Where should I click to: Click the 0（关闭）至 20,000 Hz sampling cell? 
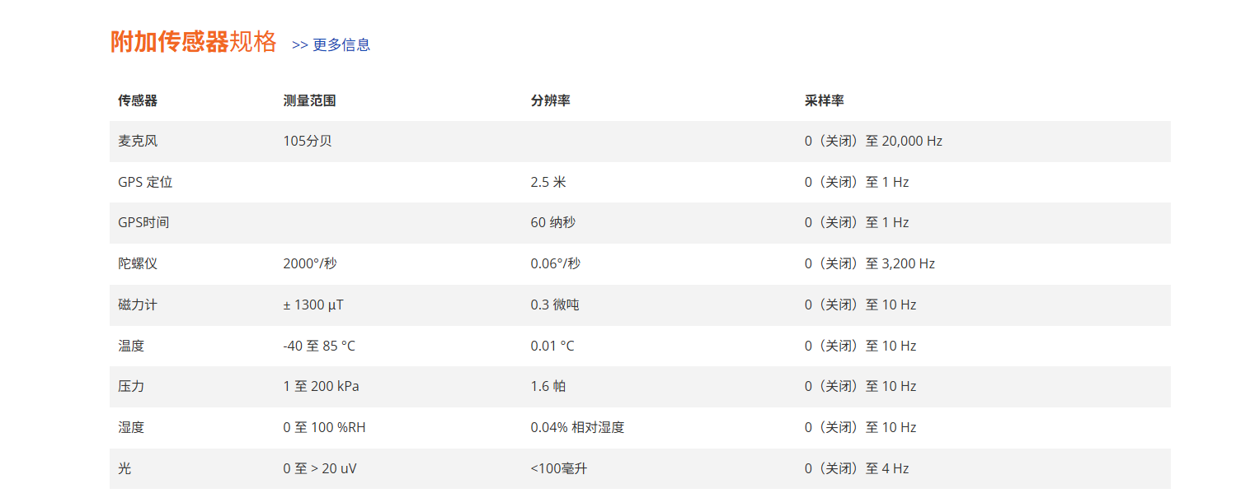point(873,141)
